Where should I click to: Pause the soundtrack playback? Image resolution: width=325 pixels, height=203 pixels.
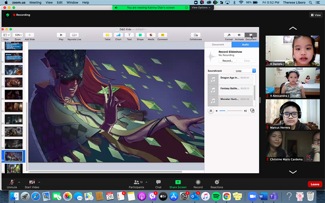pos(211,111)
